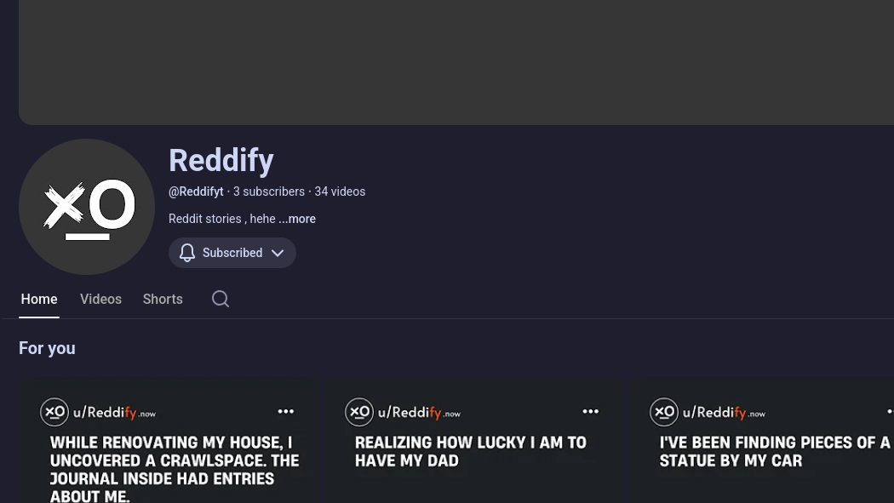The width and height of the screenshot is (894, 503).
Task: Expand channel description with ...more
Action: (x=297, y=219)
